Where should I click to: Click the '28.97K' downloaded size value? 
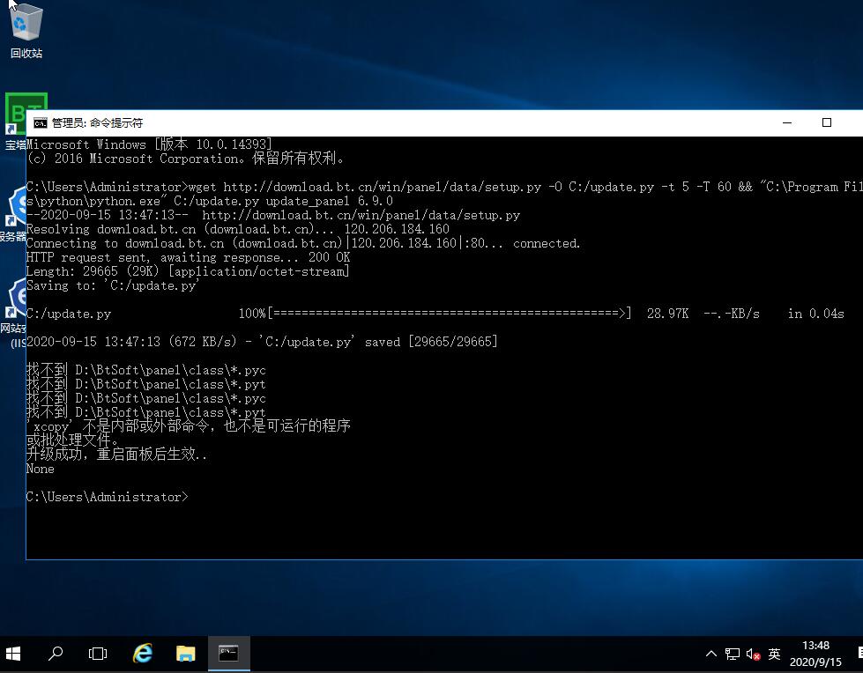point(667,314)
